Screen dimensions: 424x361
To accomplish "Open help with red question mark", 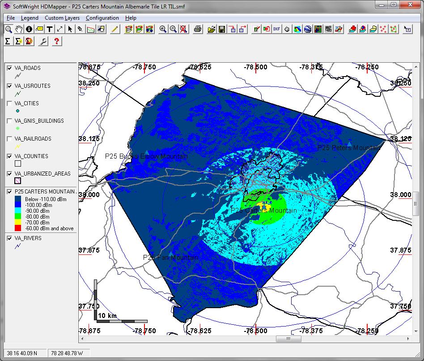I will point(56,41).
